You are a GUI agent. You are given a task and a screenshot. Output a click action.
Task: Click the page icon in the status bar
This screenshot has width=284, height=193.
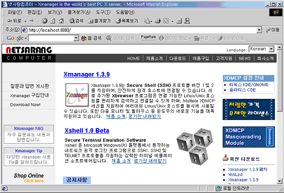pos(5,188)
